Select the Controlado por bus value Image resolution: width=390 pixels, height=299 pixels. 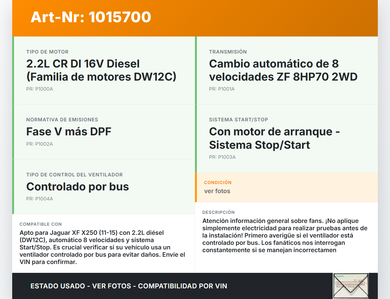coord(78,186)
